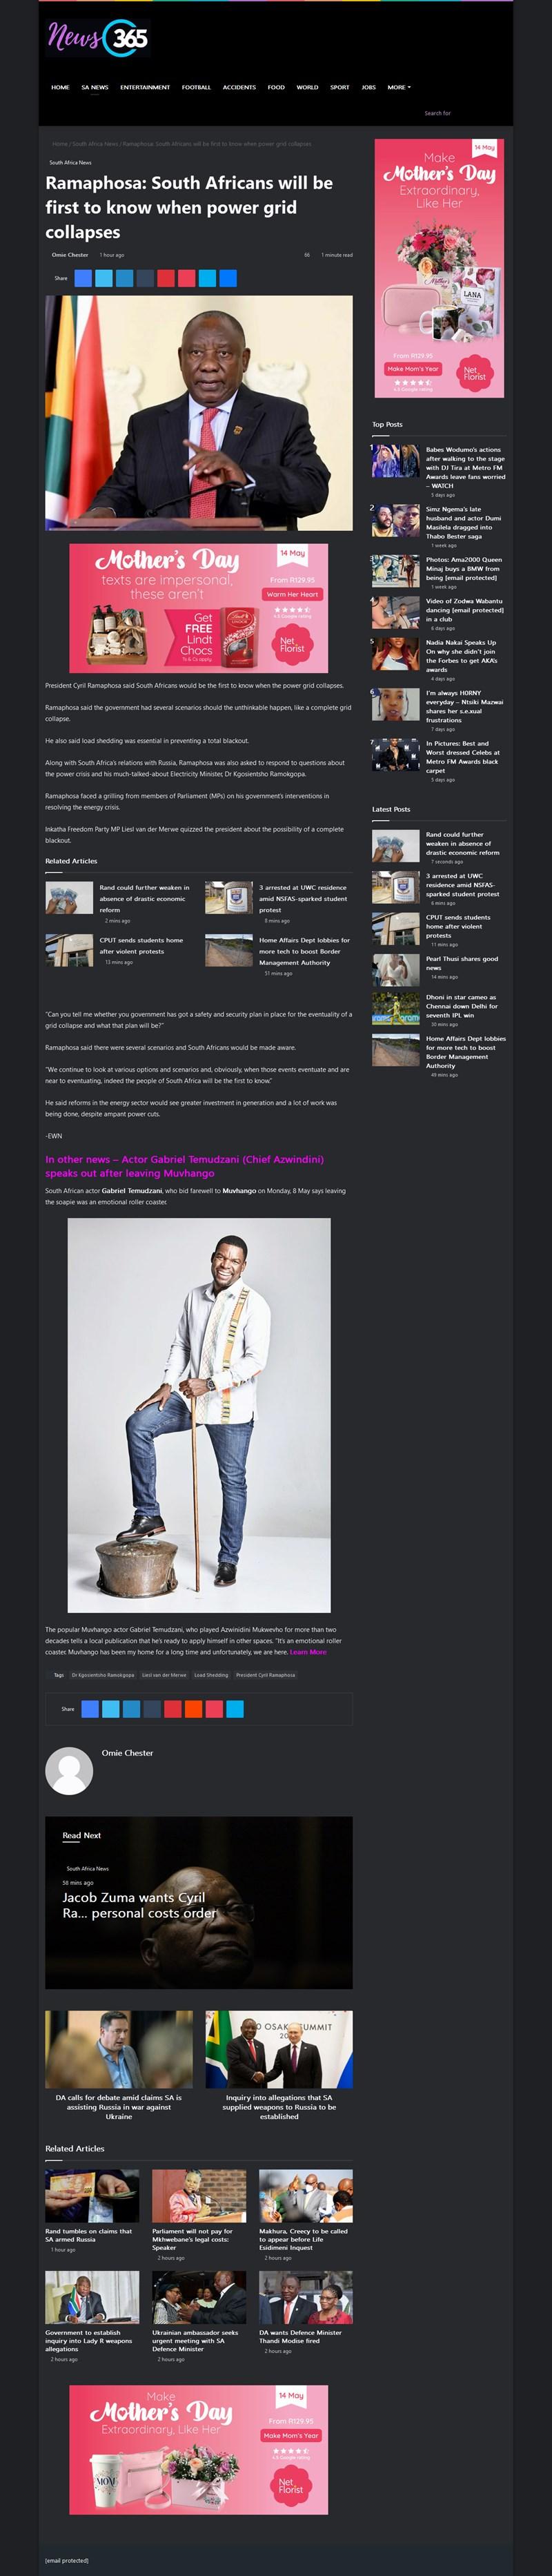Open the FOOTBALL menu item
The width and height of the screenshot is (552, 2576).
point(196,87)
